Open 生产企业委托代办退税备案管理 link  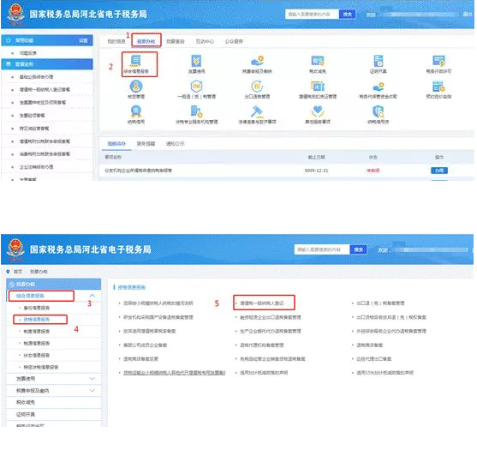pos(271,331)
